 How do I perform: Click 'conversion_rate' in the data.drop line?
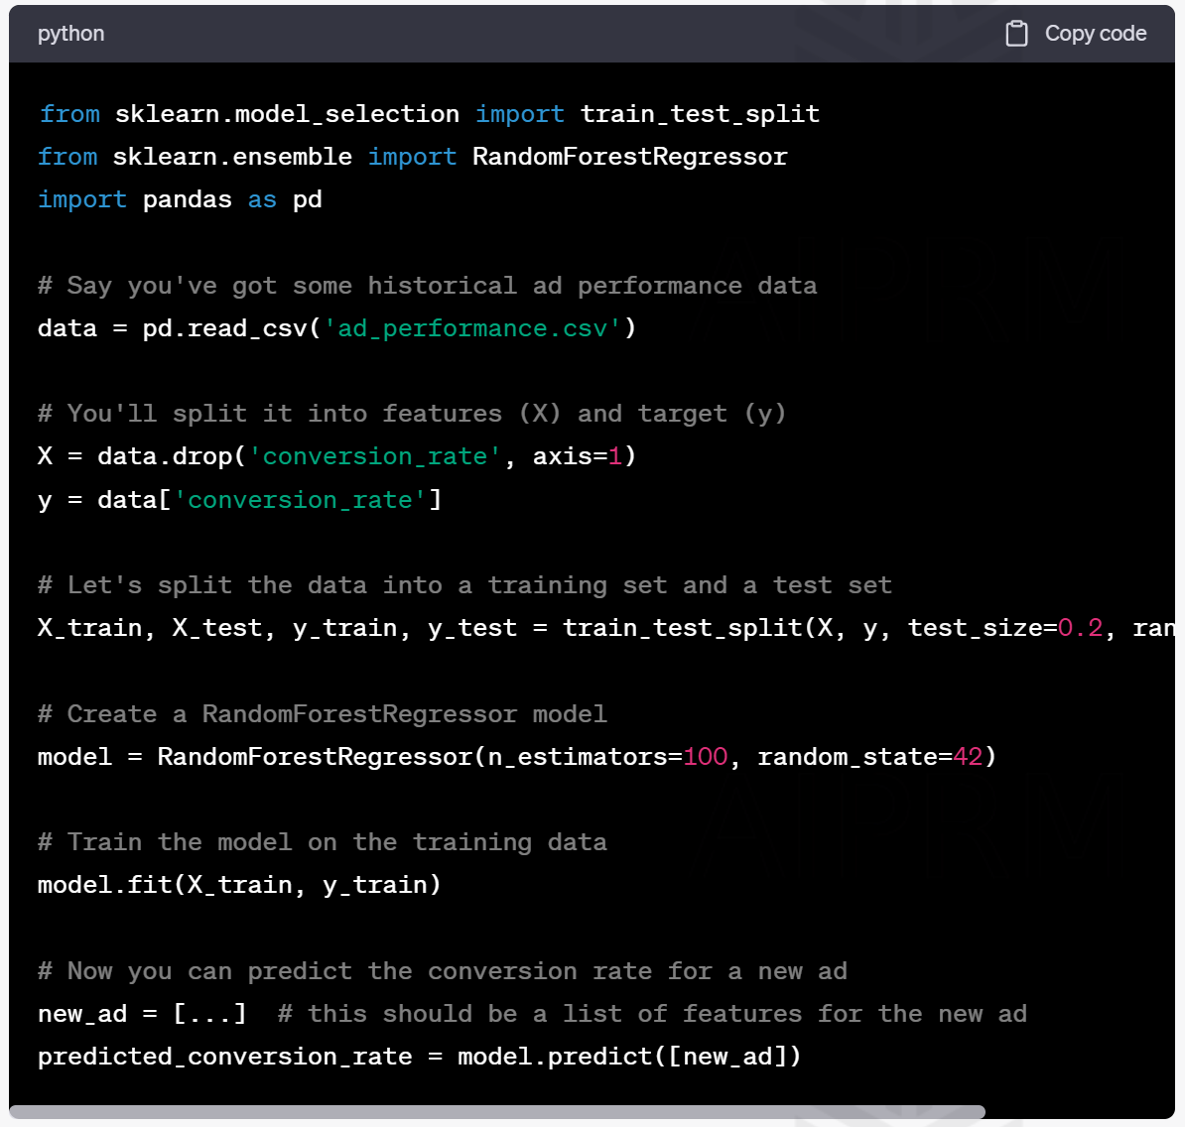click(375, 456)
